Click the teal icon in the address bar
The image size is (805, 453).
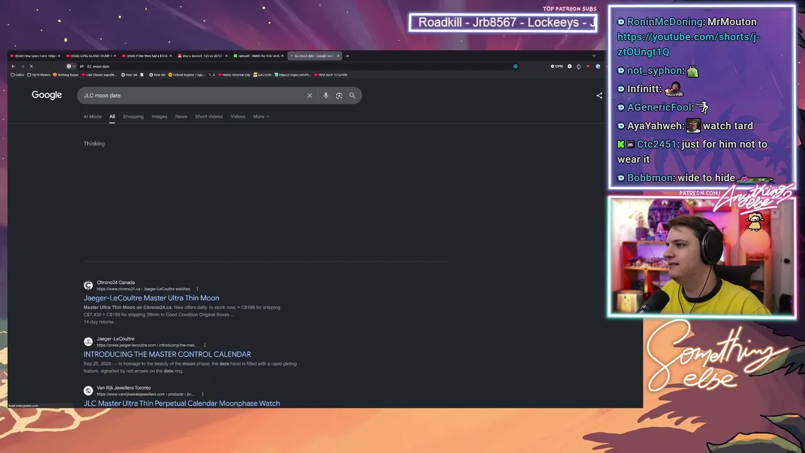515,66
